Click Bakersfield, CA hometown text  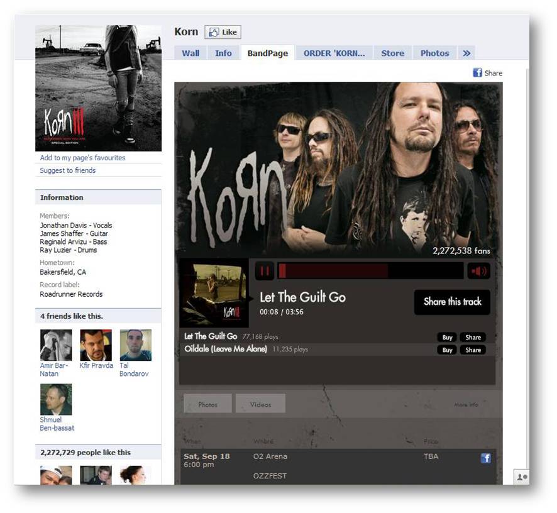click(x=63, y=272)
